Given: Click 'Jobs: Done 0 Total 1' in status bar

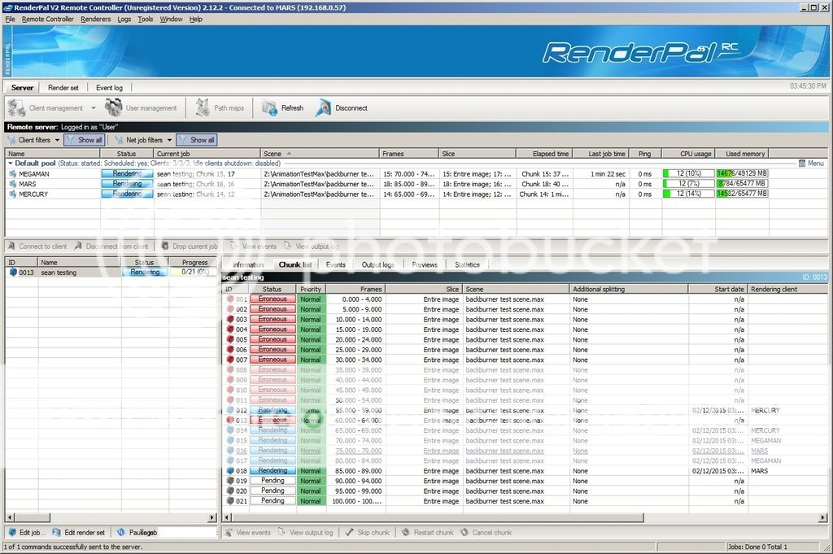Looking at the screenshot, I should coord(757,547).
